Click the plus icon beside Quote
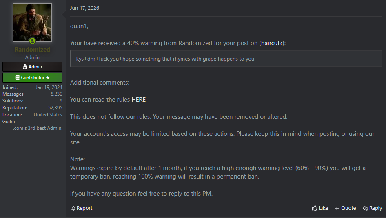 (x=337, y=208)
